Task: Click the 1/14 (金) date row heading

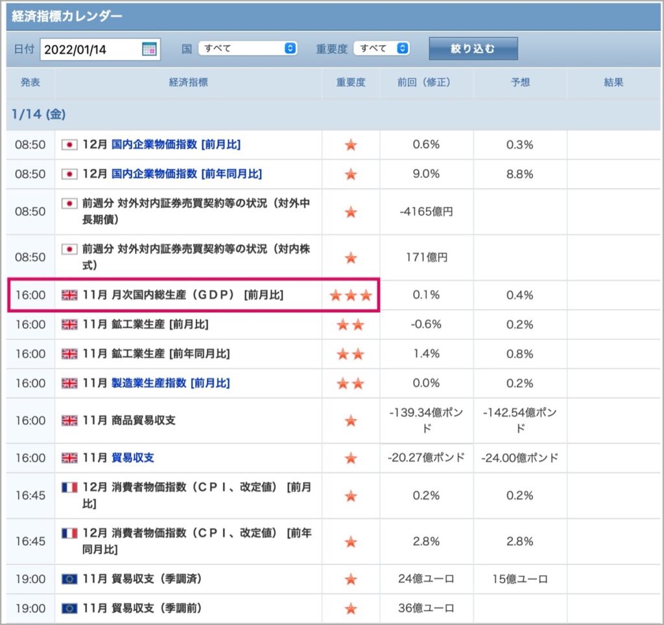Action: [x=38, y=114]
